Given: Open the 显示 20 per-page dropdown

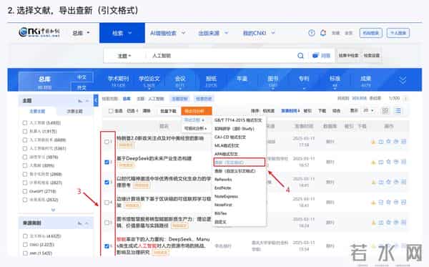Looking at the screenshot, I should (368, 110).
